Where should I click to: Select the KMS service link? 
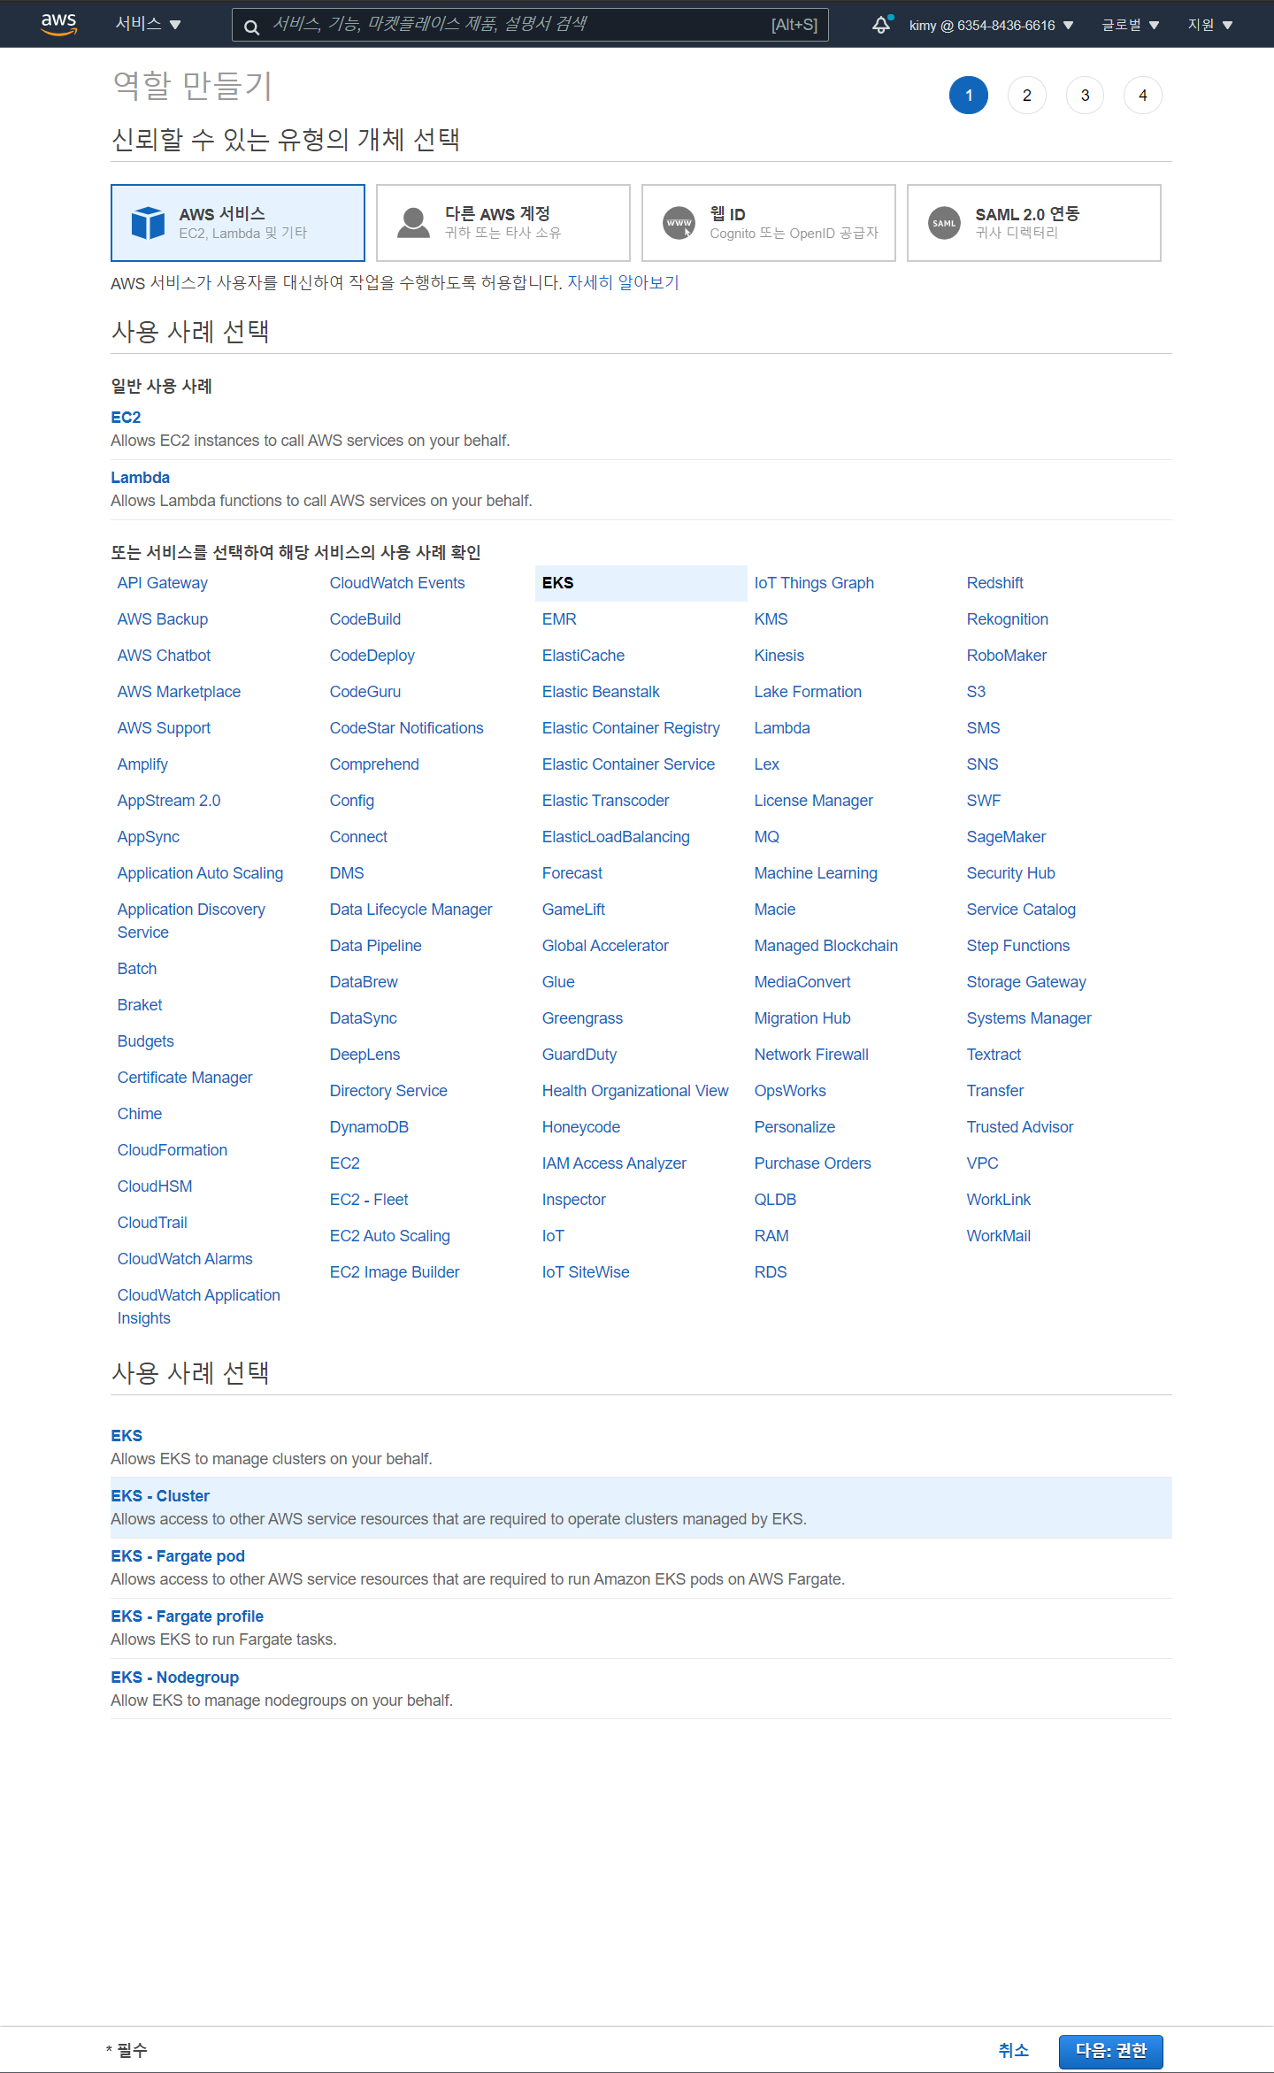771,619
